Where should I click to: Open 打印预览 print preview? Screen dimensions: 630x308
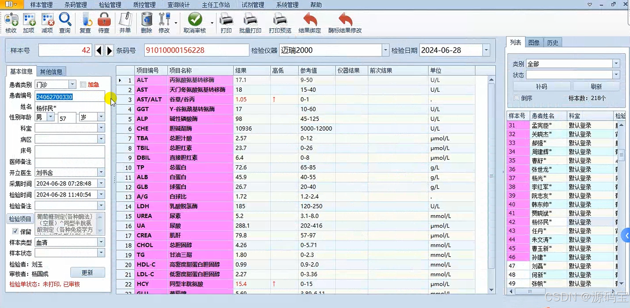click(x=280, y=23)
